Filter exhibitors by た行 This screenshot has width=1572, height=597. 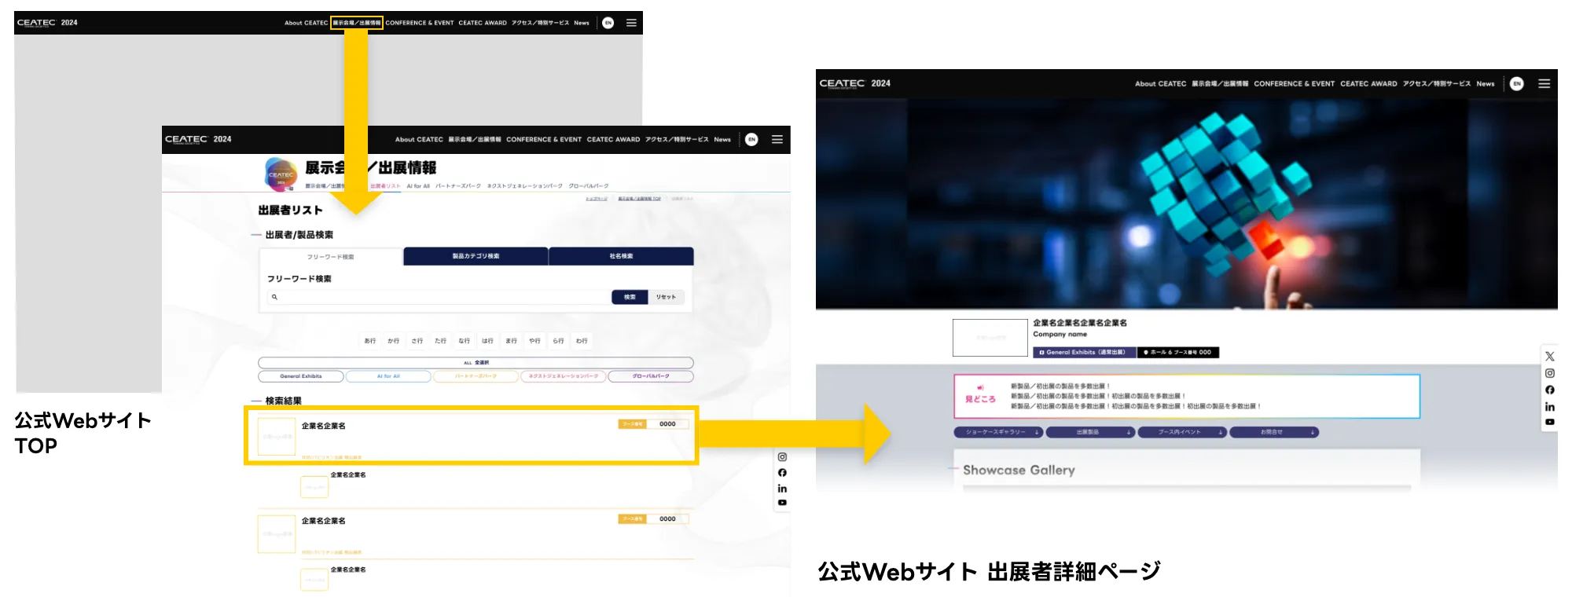pos(441,341)
